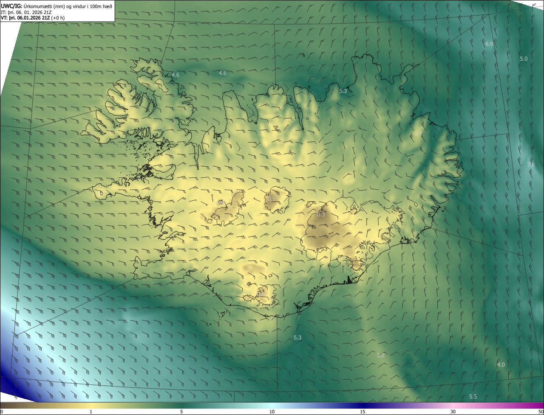This screenshot has width=544, height=415.
Task: Click the 5.3 value on the north coast
Action: [343, 91]
